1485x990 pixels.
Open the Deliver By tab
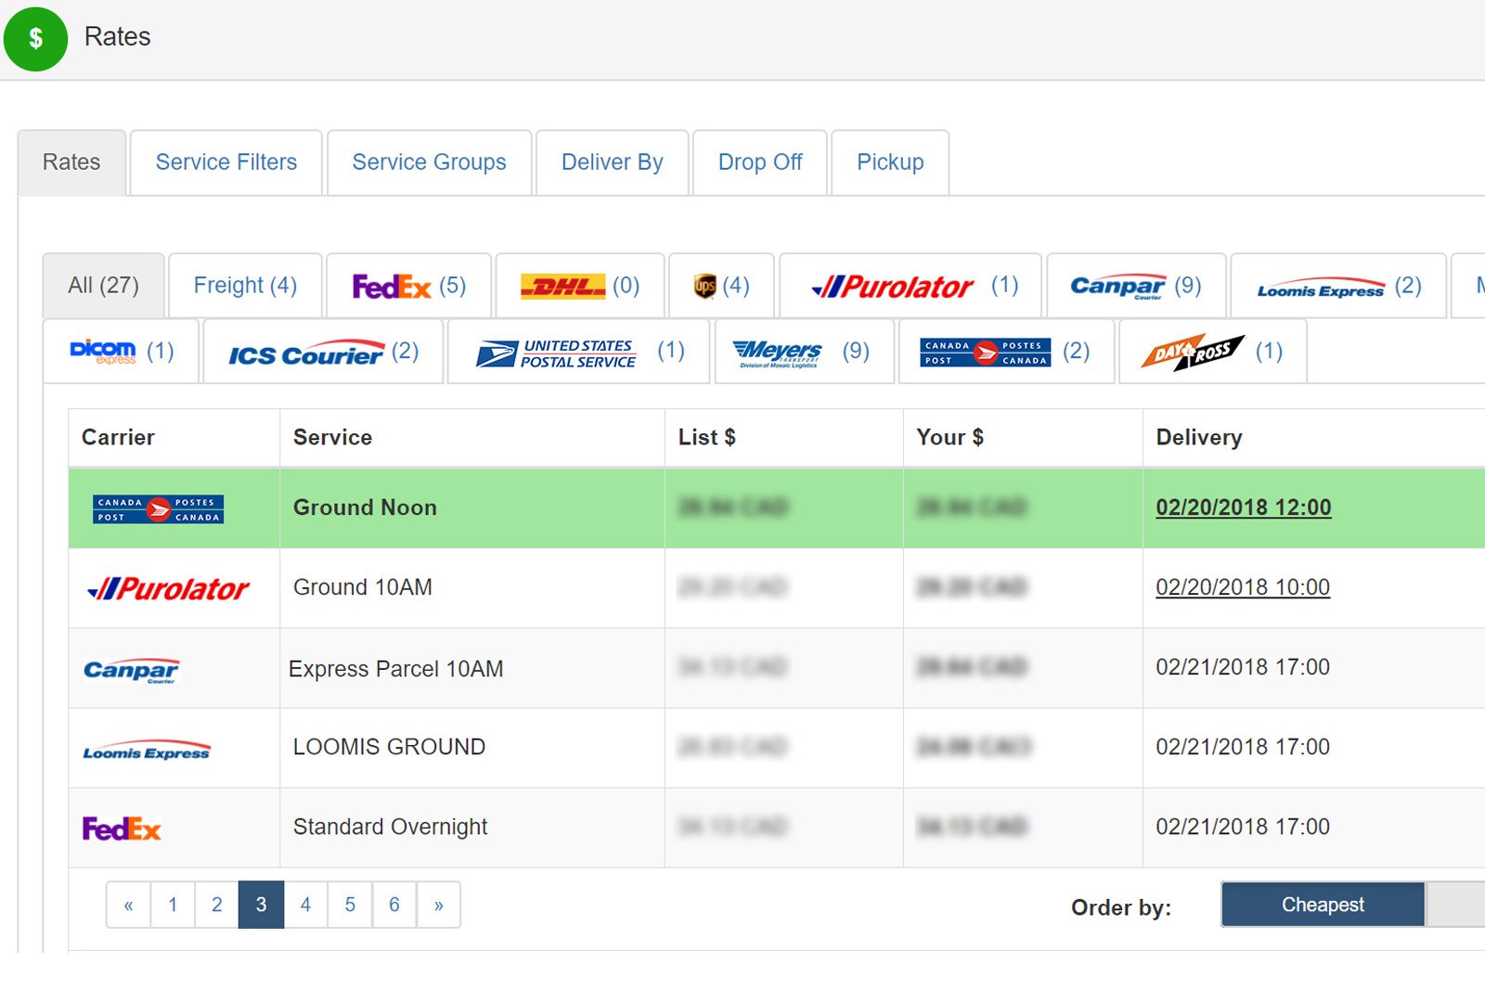click(x=612, y=162)
